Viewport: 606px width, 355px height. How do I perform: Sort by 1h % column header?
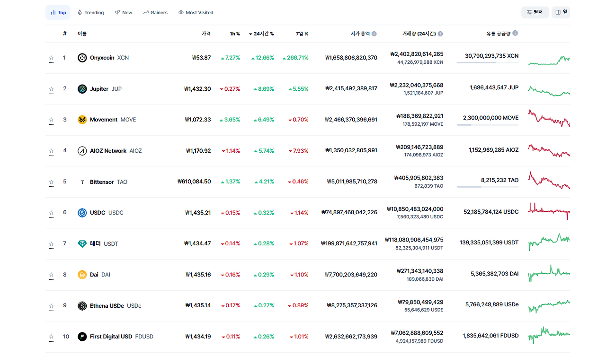point(235,34)
